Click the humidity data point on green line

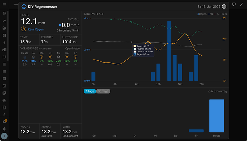click(131, 22)
